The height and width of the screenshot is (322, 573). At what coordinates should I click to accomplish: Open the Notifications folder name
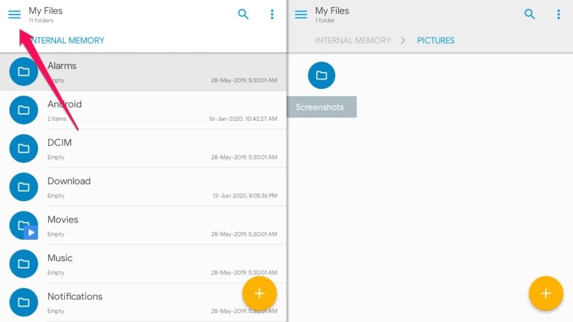click(75, 296)
